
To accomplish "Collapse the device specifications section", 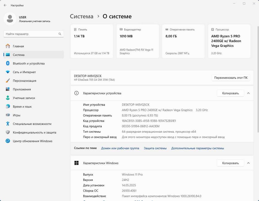I will 248,93.
